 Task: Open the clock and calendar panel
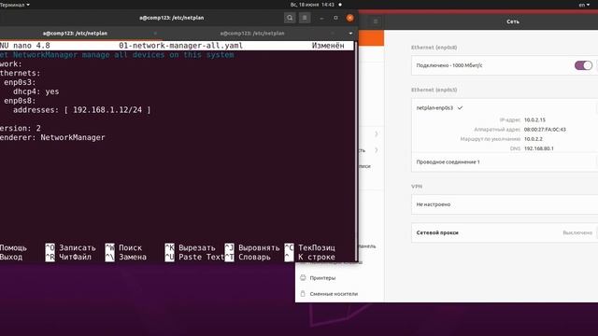click(312, 5)
